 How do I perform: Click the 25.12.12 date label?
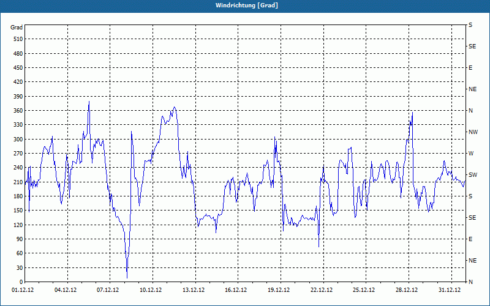(x=364, y=290)
